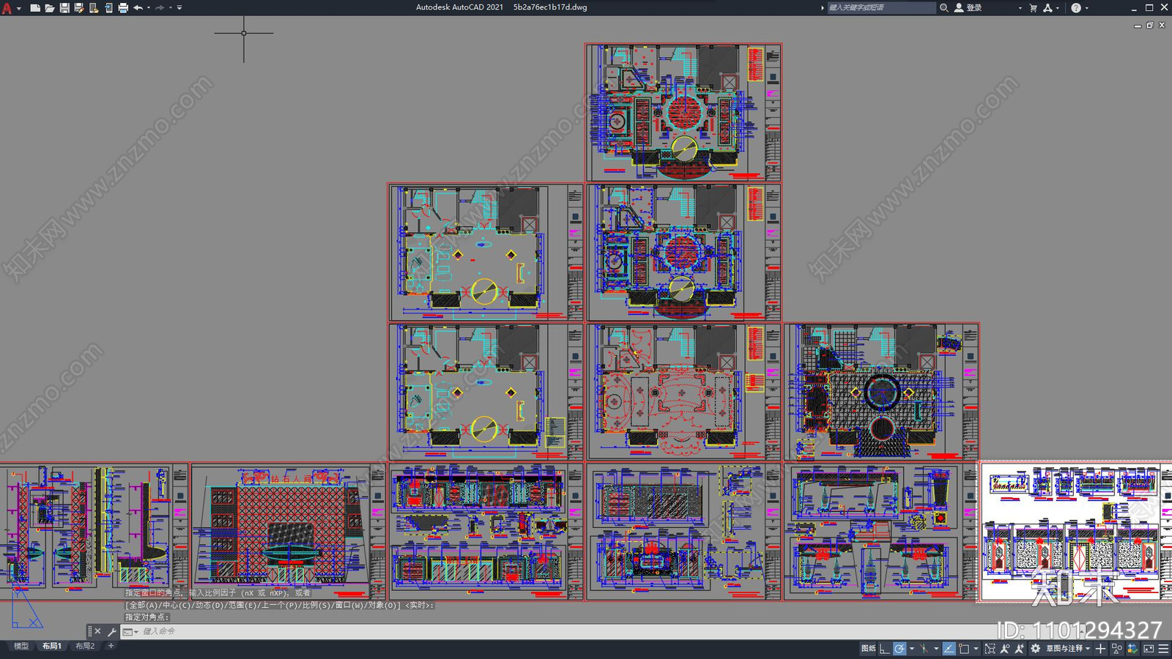The height and width of the screenshot is (659, 1172).
Task: Toggle maximize viewport status icon
Action: (x=990, y=648)
